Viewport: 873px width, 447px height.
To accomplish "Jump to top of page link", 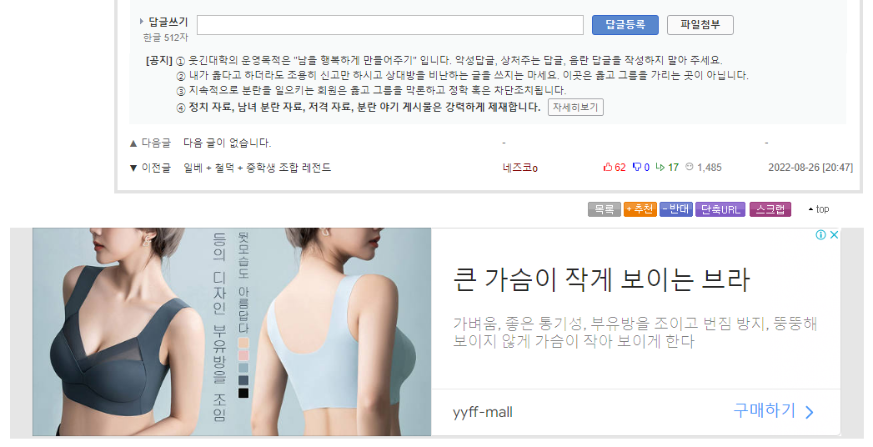I will pyautogui.click(x=819, y=209).
